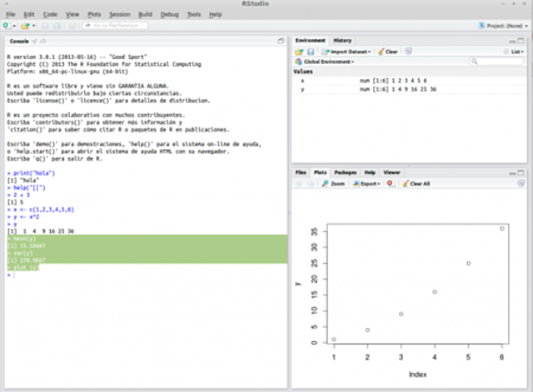Switch to the Files tab

click(301, 172)
